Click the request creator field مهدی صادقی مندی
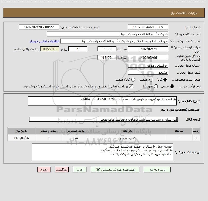The image size is (208, 201). (x=114, y=41)
